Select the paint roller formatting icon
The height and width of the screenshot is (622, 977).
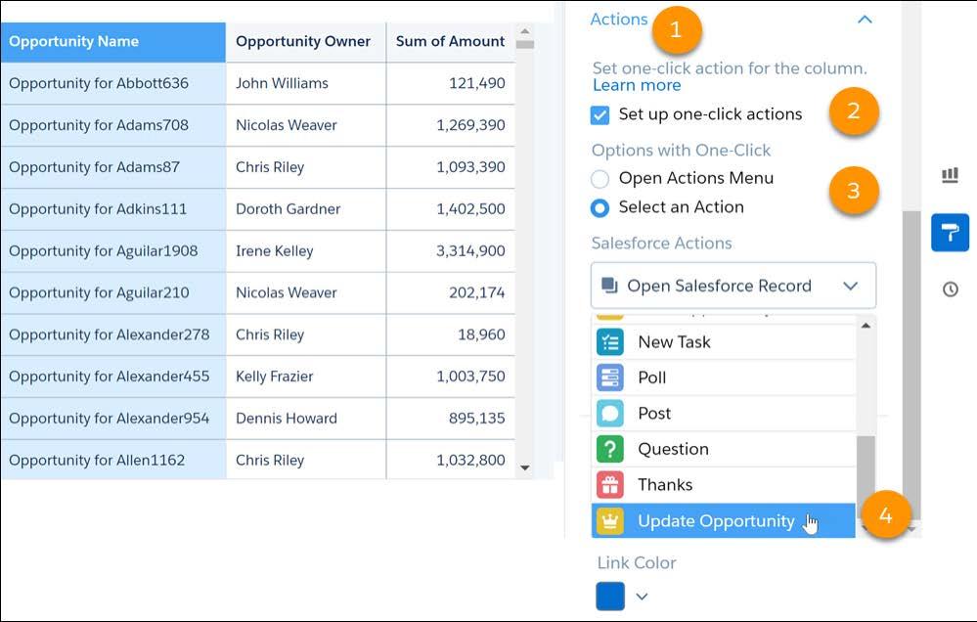click(950, 233)
